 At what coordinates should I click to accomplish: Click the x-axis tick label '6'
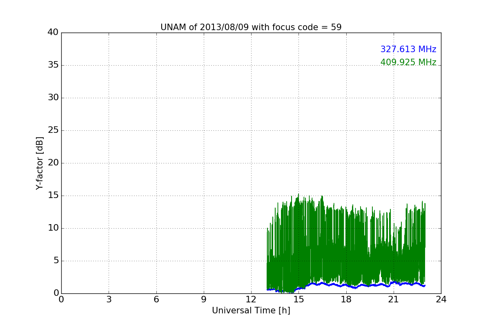[156, 300]
